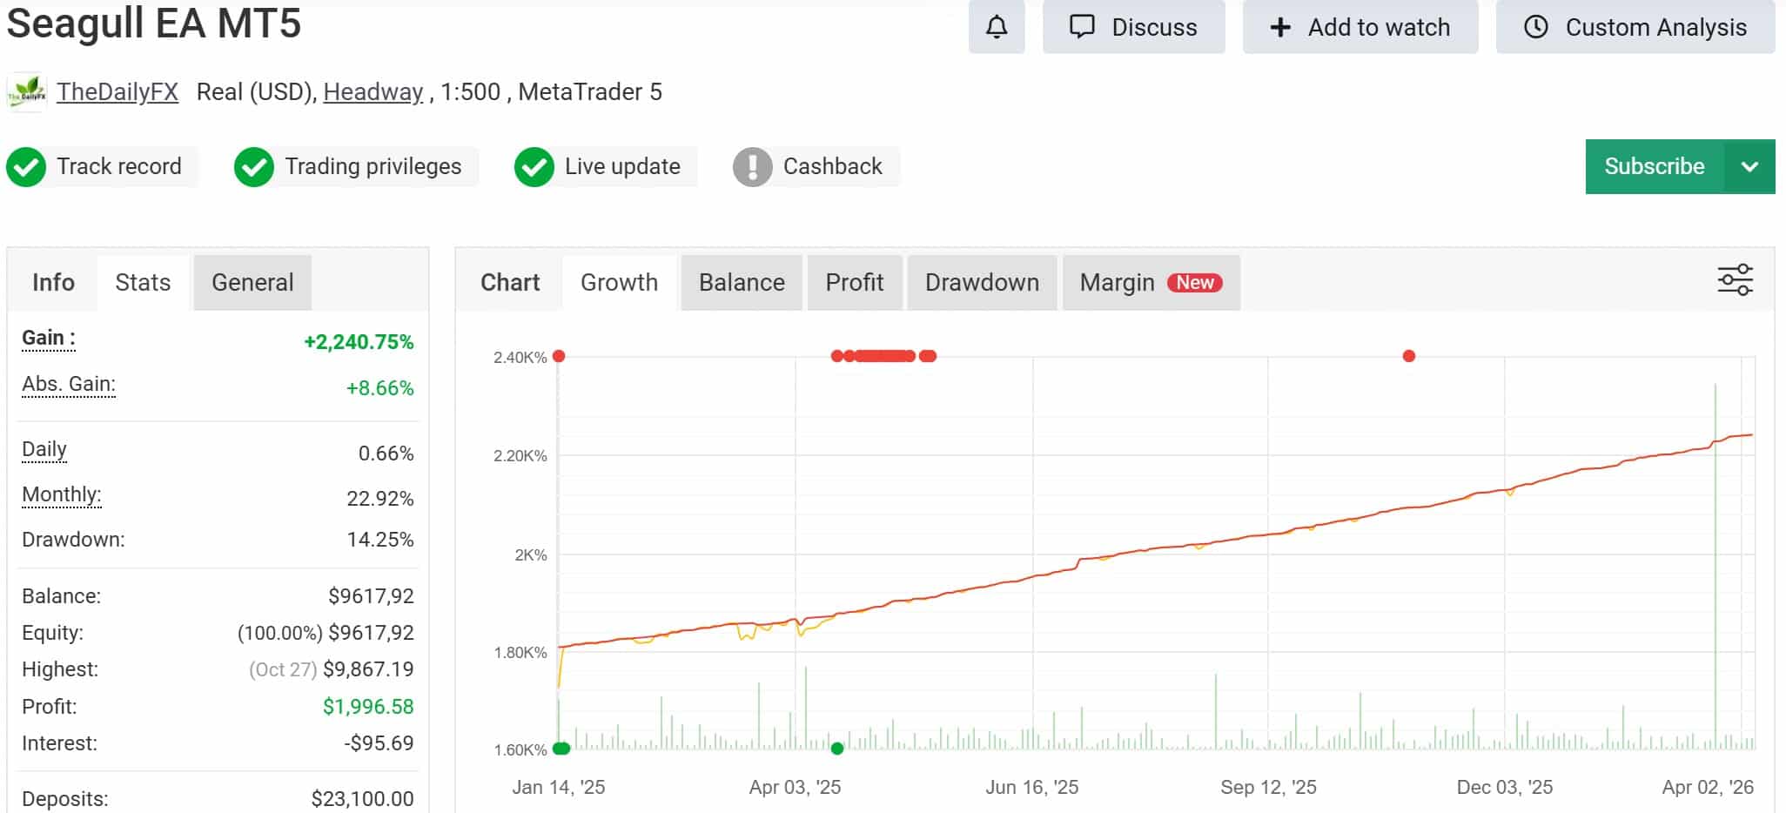Click the notification bell icon
This screenshot has height=813, width=1786.
997,27
